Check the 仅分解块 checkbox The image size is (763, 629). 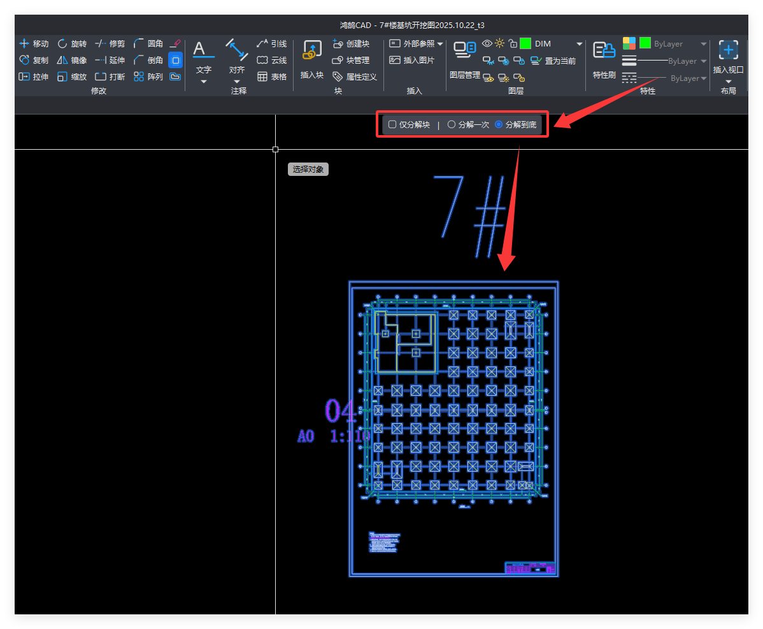(392, 125)
